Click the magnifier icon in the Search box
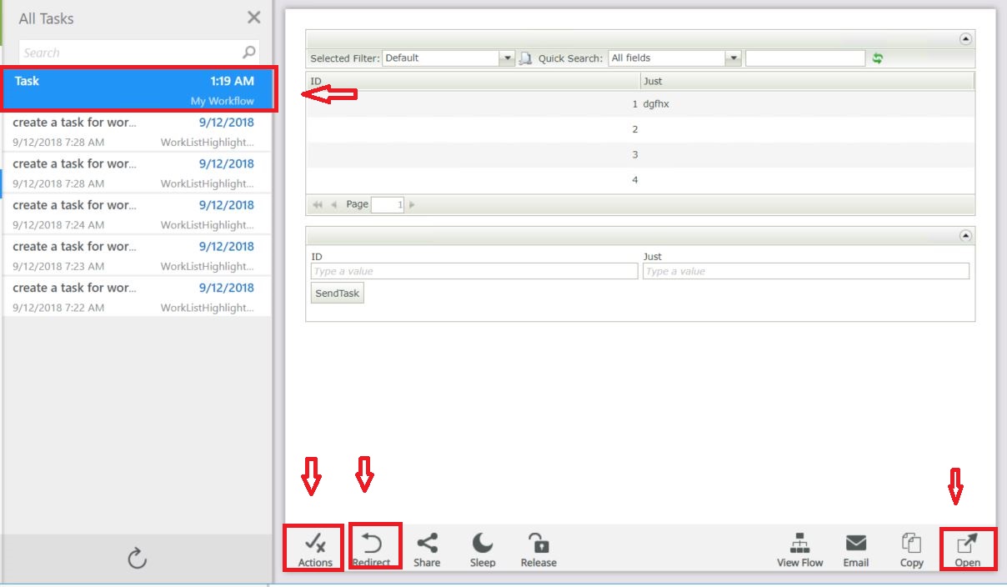 (x=249, y=53)
